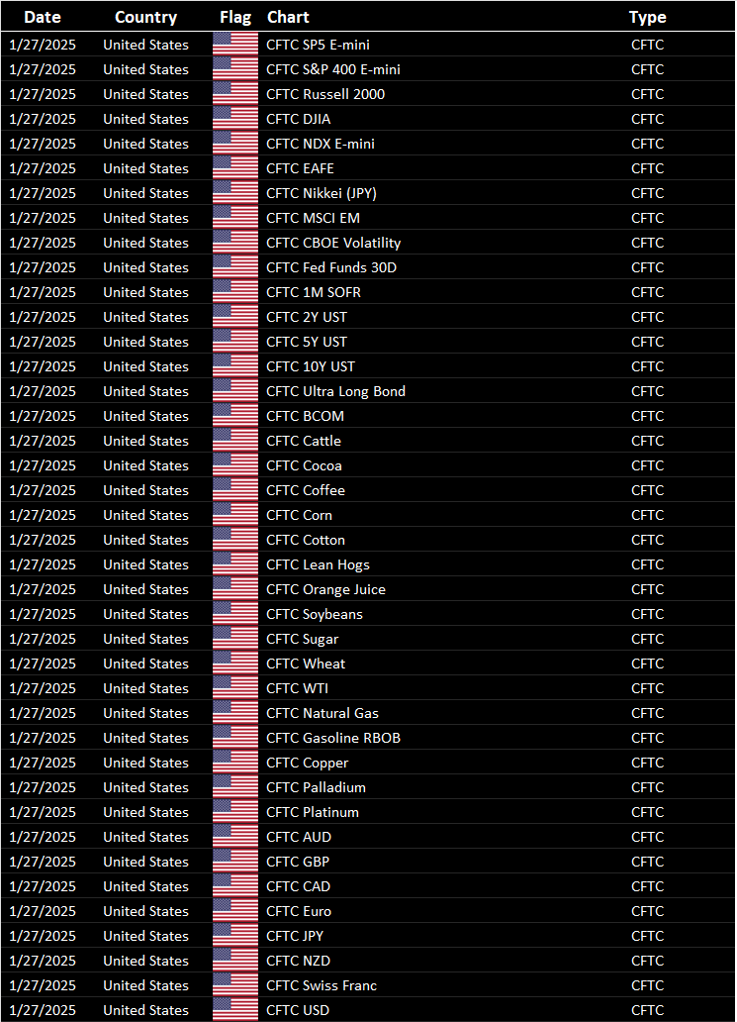737x1022 pixels.
Task: Click the US flag in CFTC MSCI EM row
Action: point(235,218)
